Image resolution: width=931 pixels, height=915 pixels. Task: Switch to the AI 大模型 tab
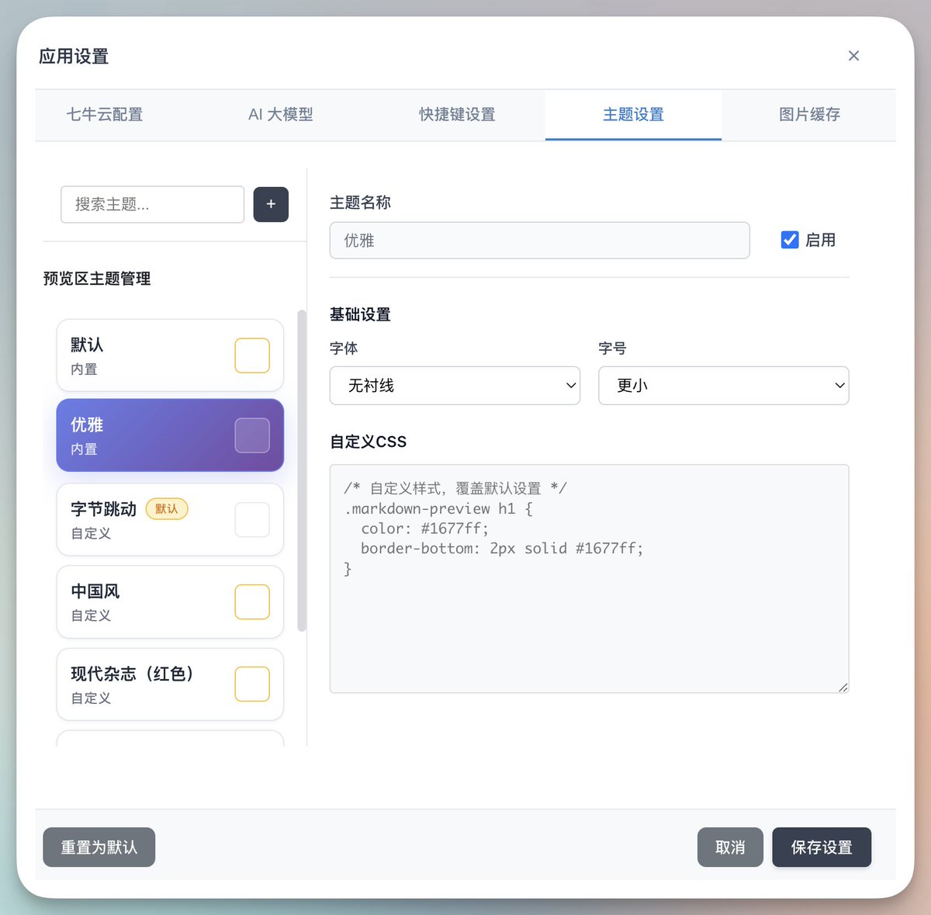point(281,115)
